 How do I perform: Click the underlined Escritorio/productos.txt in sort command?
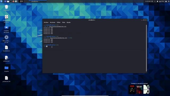point(58,38)
